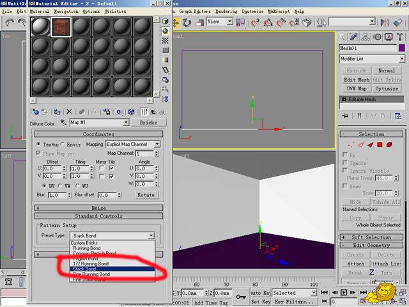
Task: Open the Hierarchy command panel tab
Action: pos(367,36)
